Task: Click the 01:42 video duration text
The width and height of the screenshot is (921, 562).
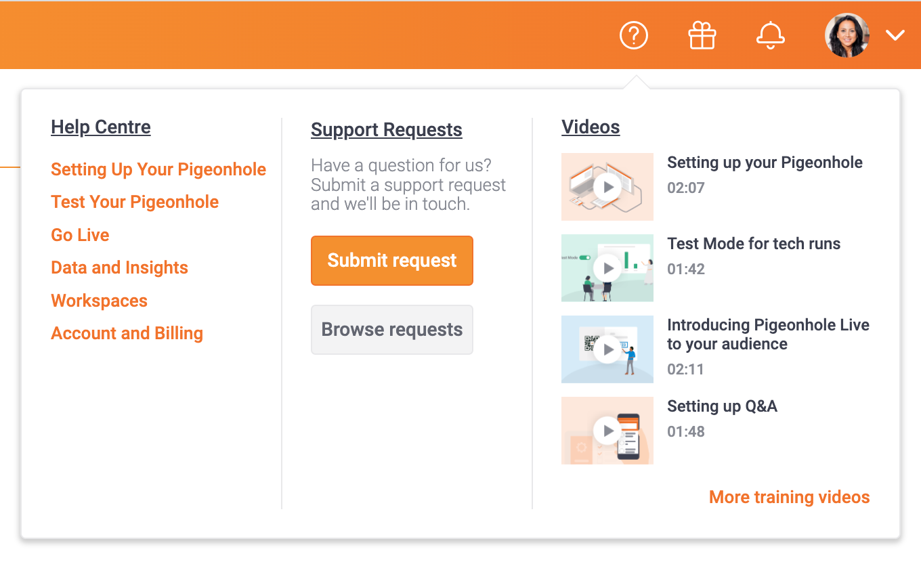Action: click(x=686, y=269)
